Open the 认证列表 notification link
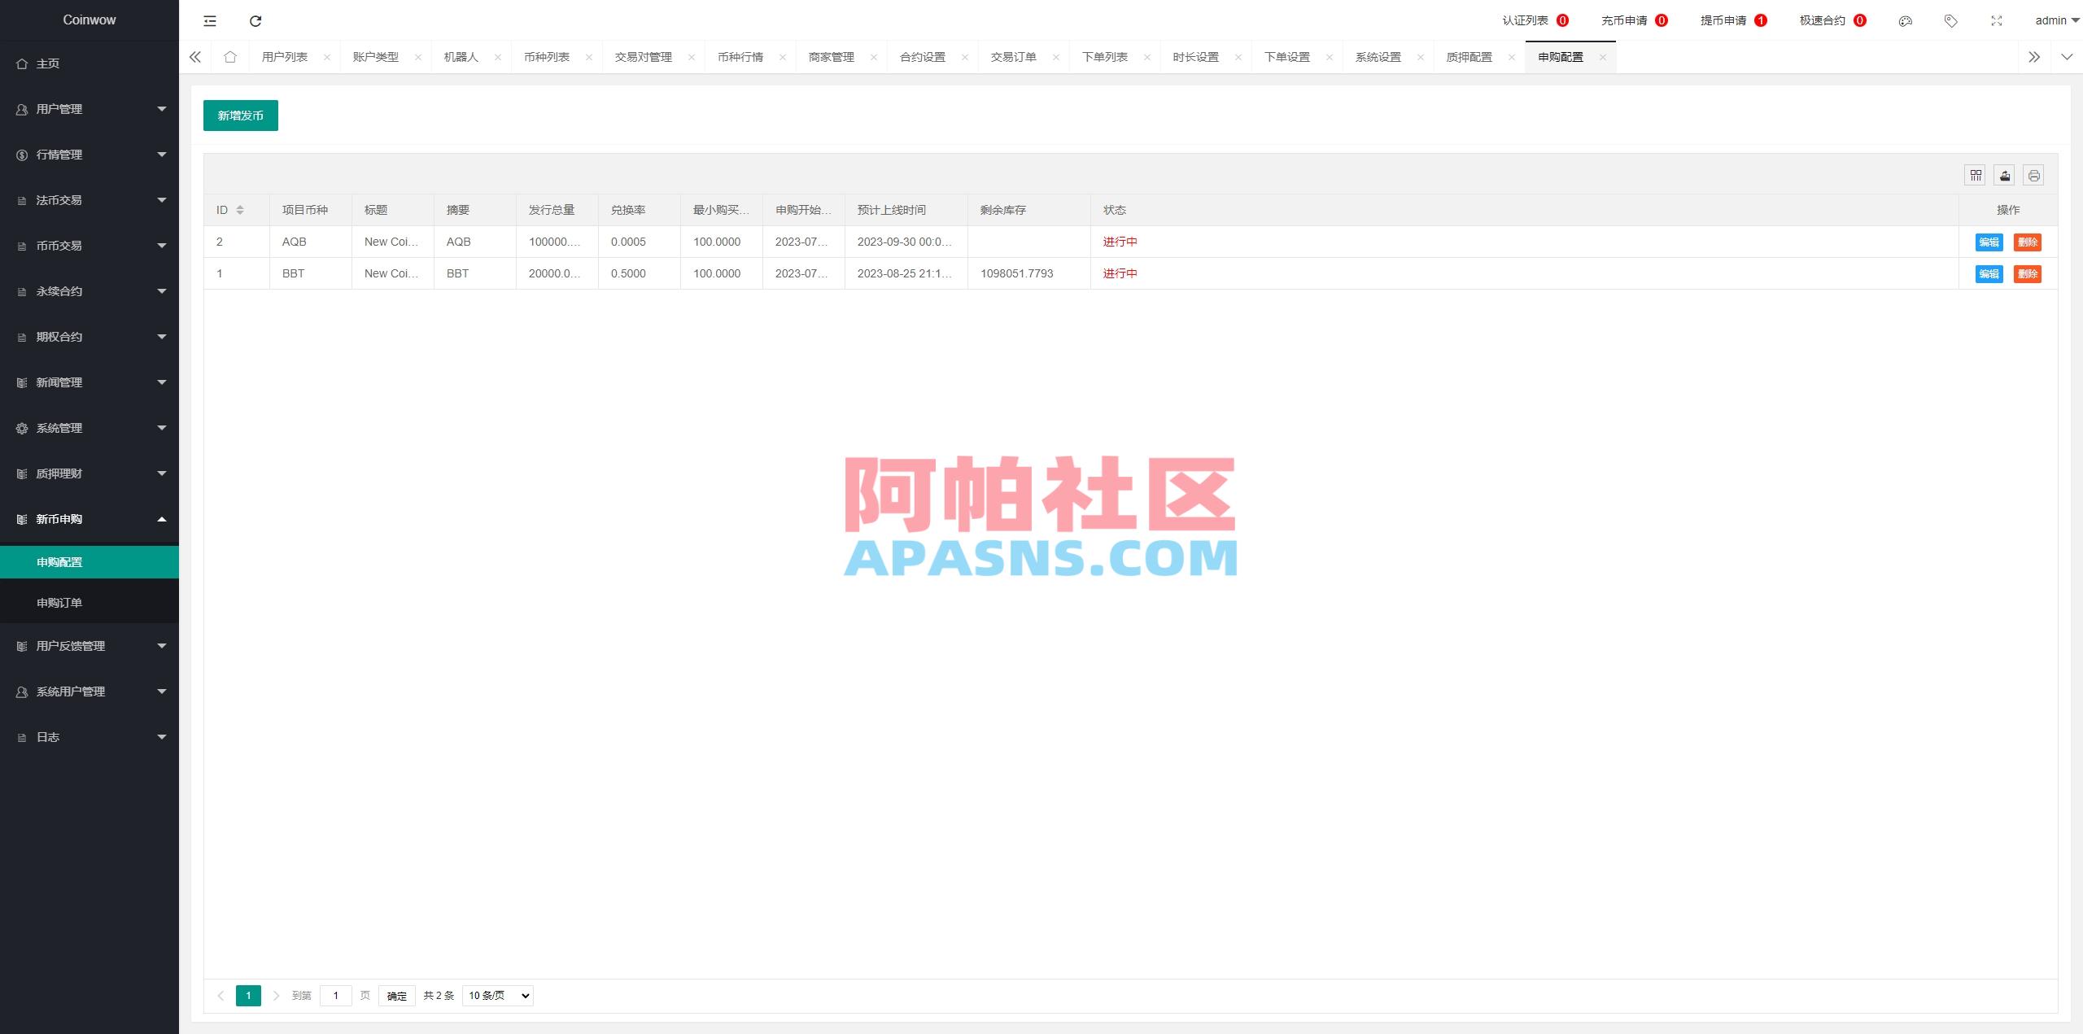 pos(1535,21)
